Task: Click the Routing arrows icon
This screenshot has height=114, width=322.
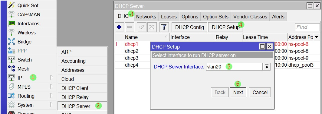Action: tap(11, 96)
